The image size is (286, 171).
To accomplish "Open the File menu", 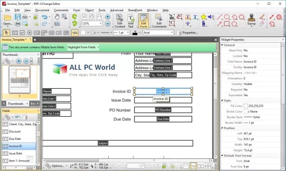I will 8,10.
